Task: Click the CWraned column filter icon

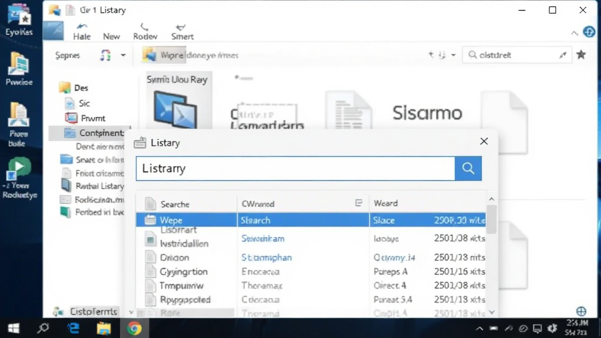Action: pos(359,203)
